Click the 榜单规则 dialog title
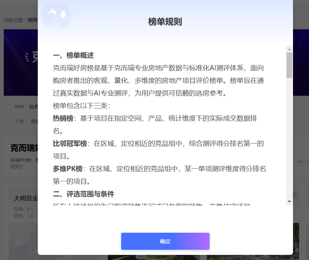This screenshot has width=309, height=260. point(165,22)
